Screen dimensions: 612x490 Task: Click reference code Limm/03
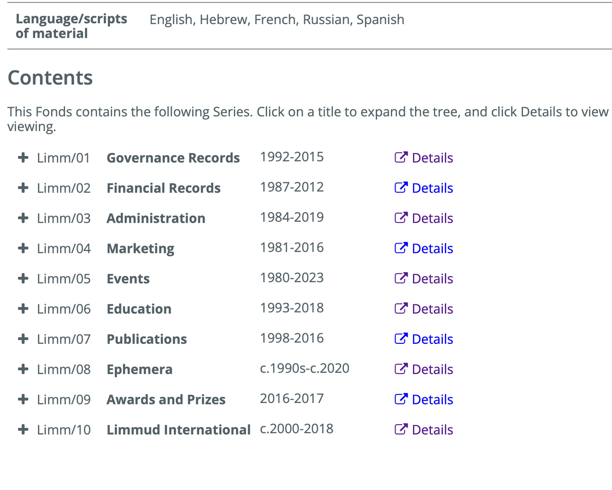(x=64, y=219)
